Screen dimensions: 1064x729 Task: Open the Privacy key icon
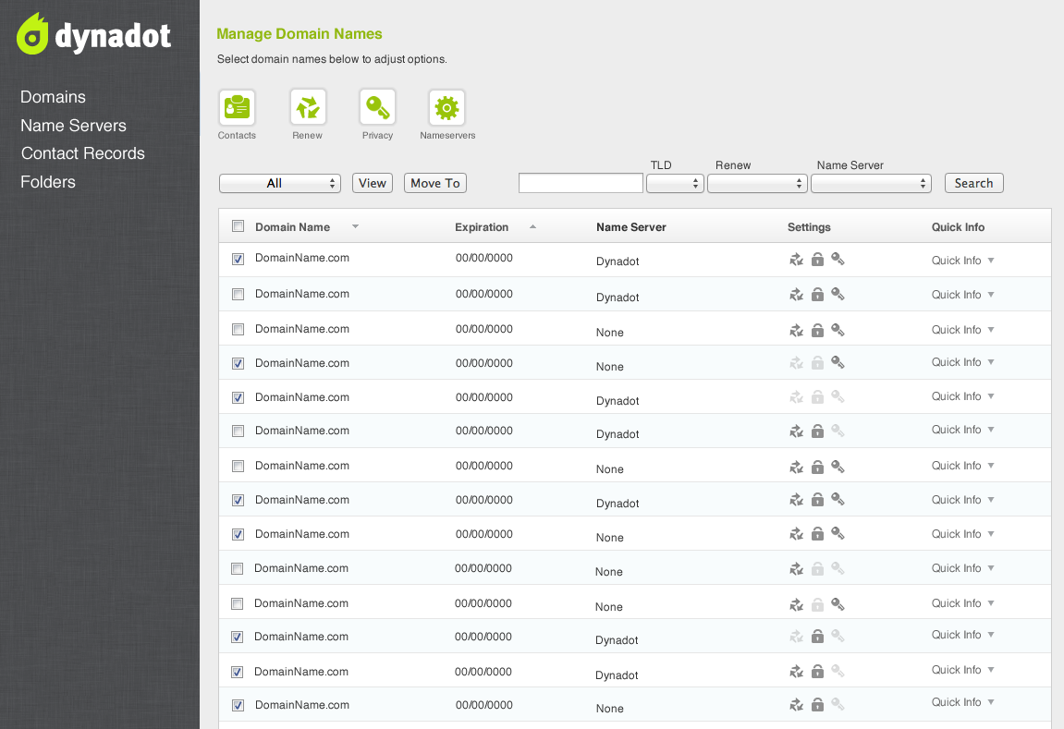click(377, 108)
